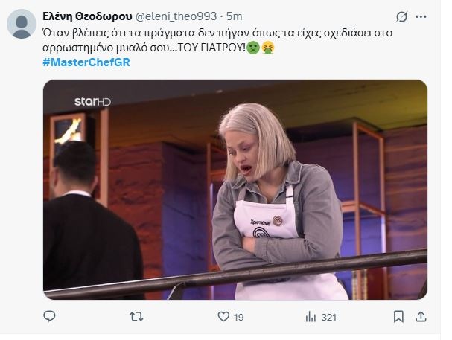Click the green nauseated face emoji
452x340 pixels.
tap(251, 48)
